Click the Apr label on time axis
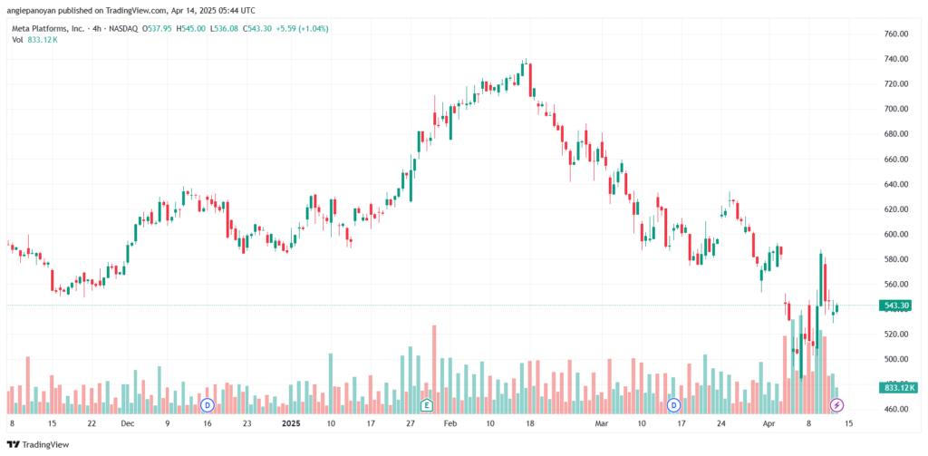 (x=768, y=424)
